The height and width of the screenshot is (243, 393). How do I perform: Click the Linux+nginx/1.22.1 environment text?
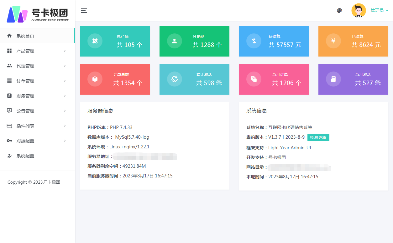[129, 147]
